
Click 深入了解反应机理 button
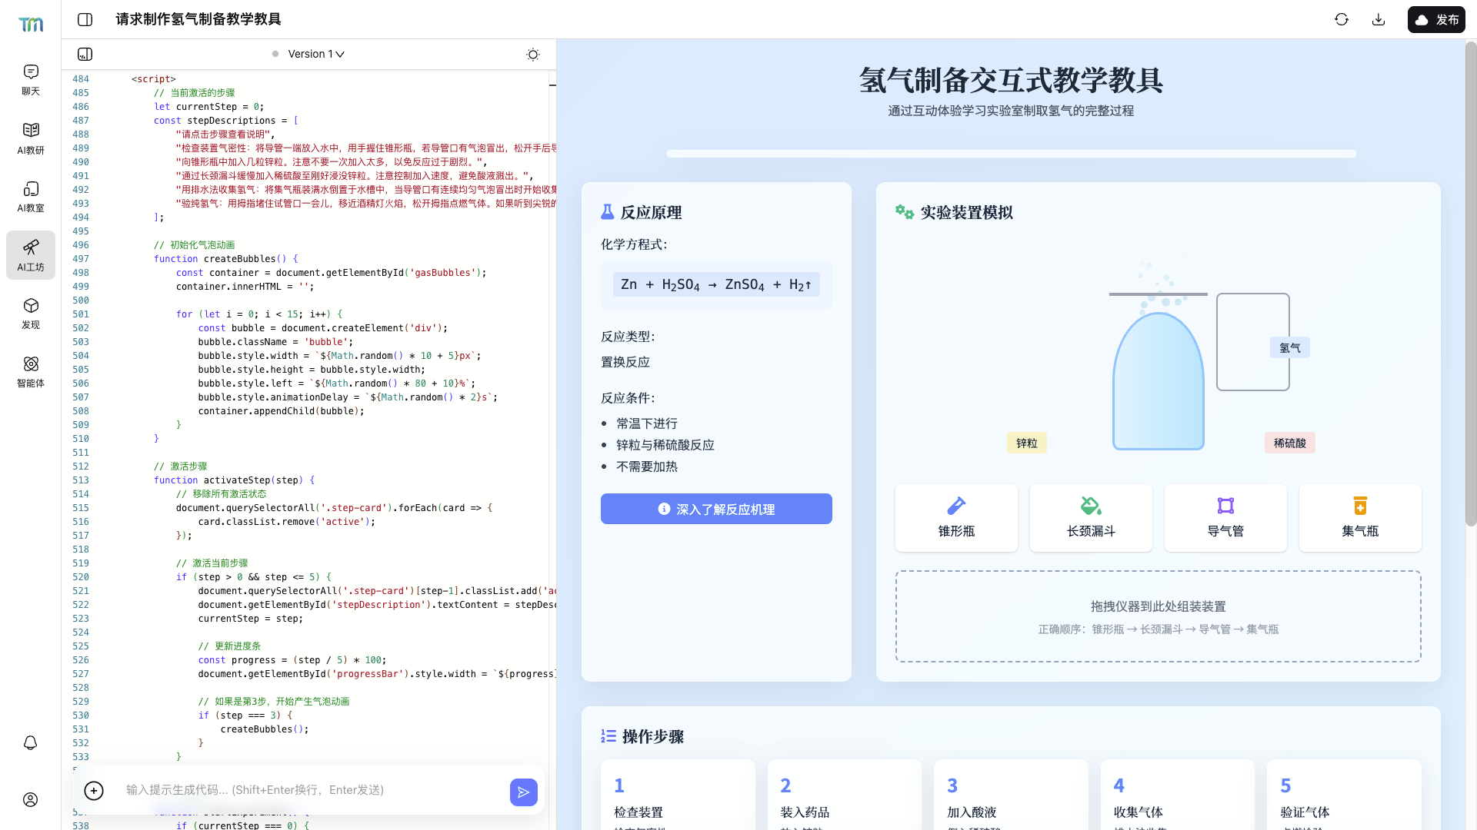pos(716,509)
